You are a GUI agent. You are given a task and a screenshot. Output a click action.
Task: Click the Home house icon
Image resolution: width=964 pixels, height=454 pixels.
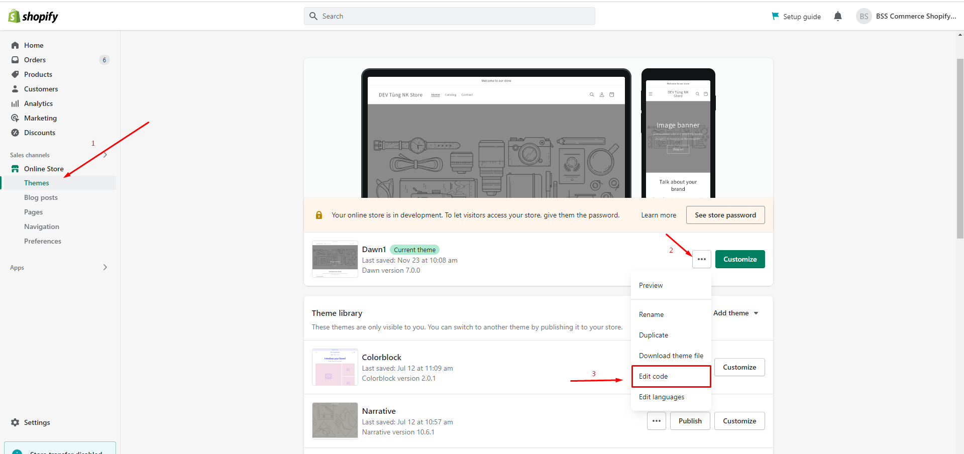15,45
